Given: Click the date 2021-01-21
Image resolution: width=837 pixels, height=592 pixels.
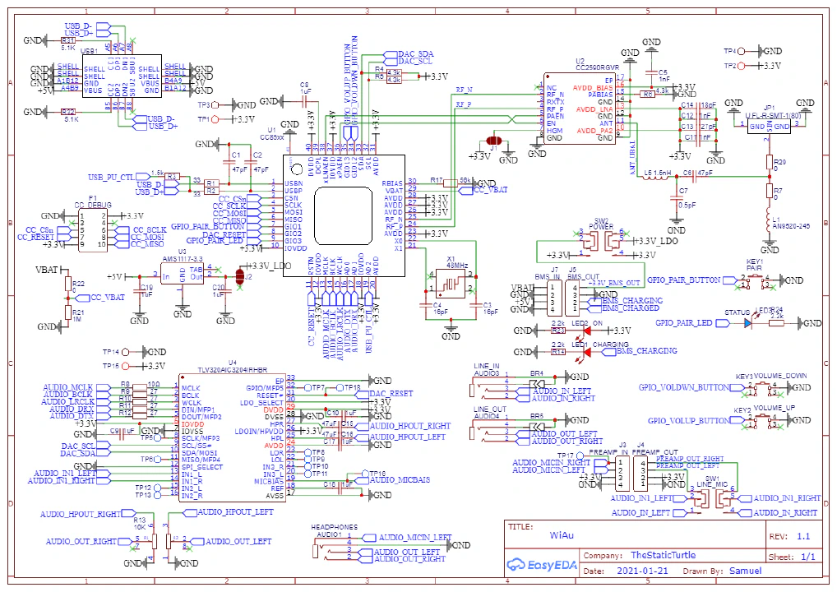Looking at the screenshot, I should pyautogui.click(x=642, y=571).
